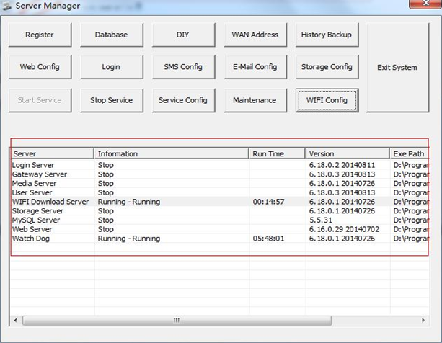Open the DIY button
The height and width of the screenshot is (343, 442).
coord(183,35)
